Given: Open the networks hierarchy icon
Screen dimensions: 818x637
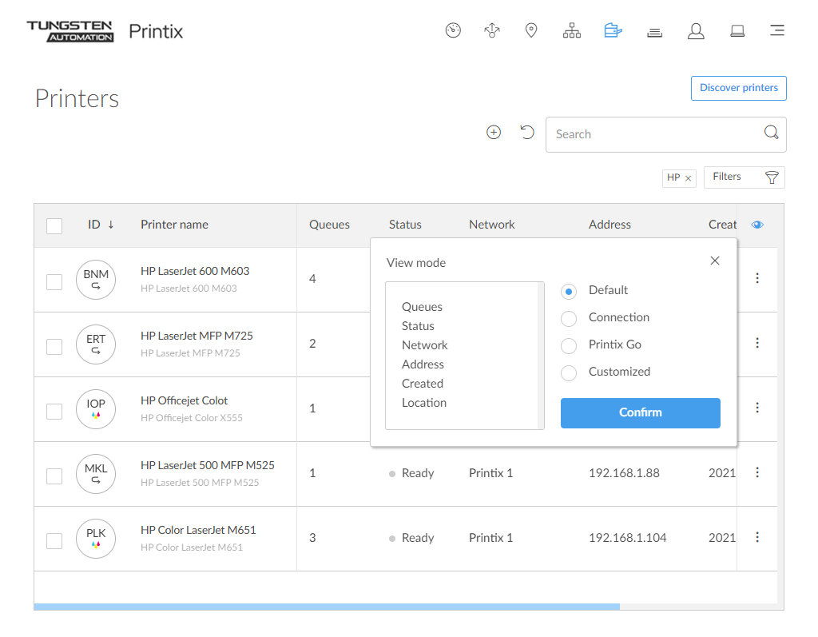Looking at the screenshot, I should coord(572,31).
